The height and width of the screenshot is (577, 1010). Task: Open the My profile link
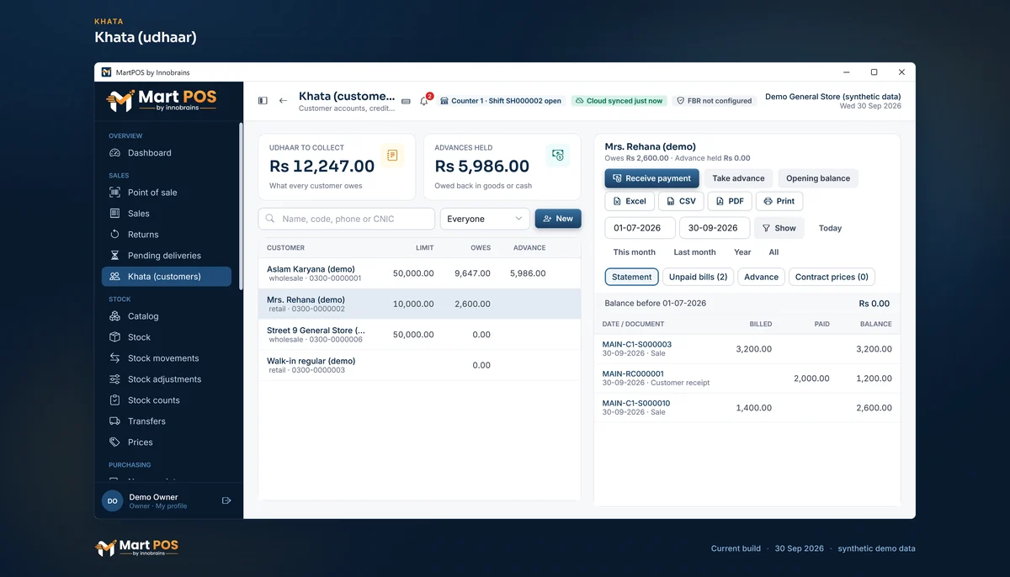pyautogui.click(x=172, y=506)
